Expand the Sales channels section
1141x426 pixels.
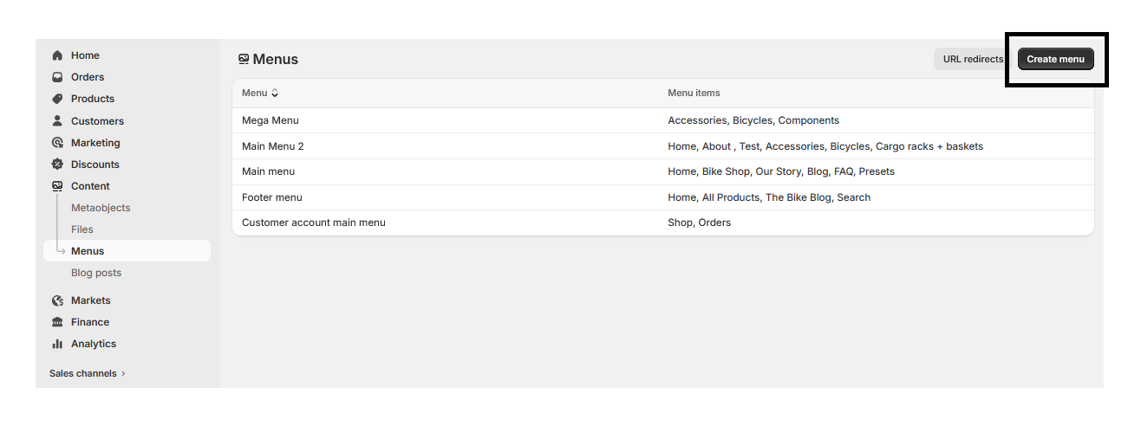(87, 374)
